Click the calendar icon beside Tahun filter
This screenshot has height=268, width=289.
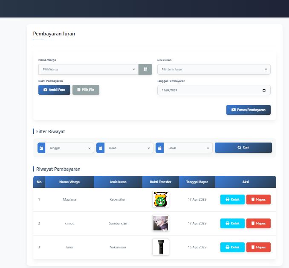[159, 148]
